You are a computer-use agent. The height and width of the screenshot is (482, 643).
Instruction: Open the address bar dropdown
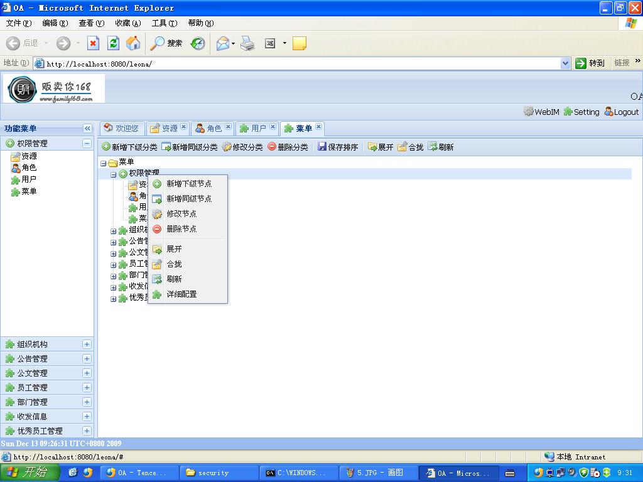(566, 63)
